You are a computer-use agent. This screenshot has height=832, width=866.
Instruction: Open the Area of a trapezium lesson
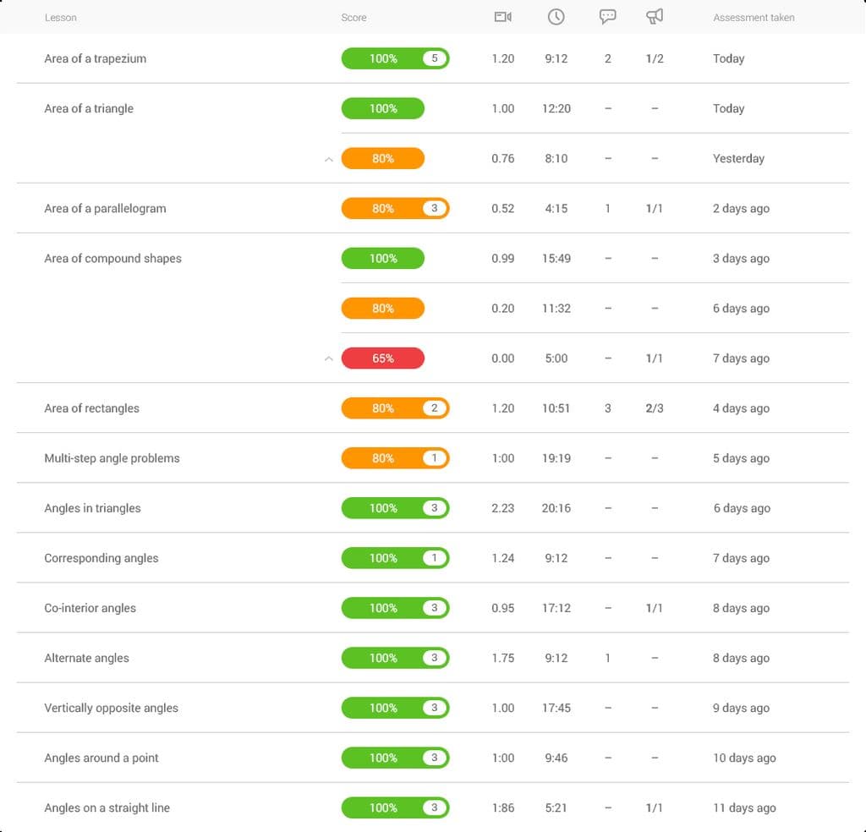tap(96, 58)
